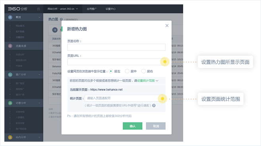
Task: Click the 页面名称 column header in the background table
Action: (56, 39)
